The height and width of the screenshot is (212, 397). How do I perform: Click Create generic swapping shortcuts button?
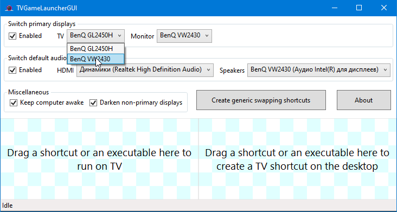click(261, 100)
